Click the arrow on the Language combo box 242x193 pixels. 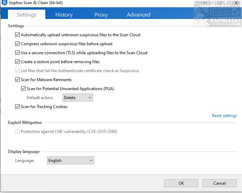[91, 161]
